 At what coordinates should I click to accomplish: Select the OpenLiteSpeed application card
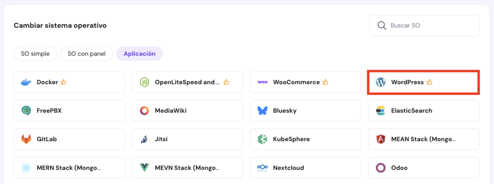(188, 82)
